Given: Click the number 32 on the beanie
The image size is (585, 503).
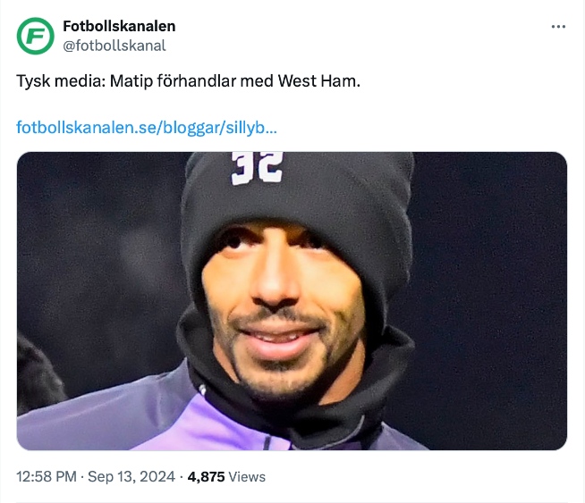Looking at the screenshot, I should point(257,168).
